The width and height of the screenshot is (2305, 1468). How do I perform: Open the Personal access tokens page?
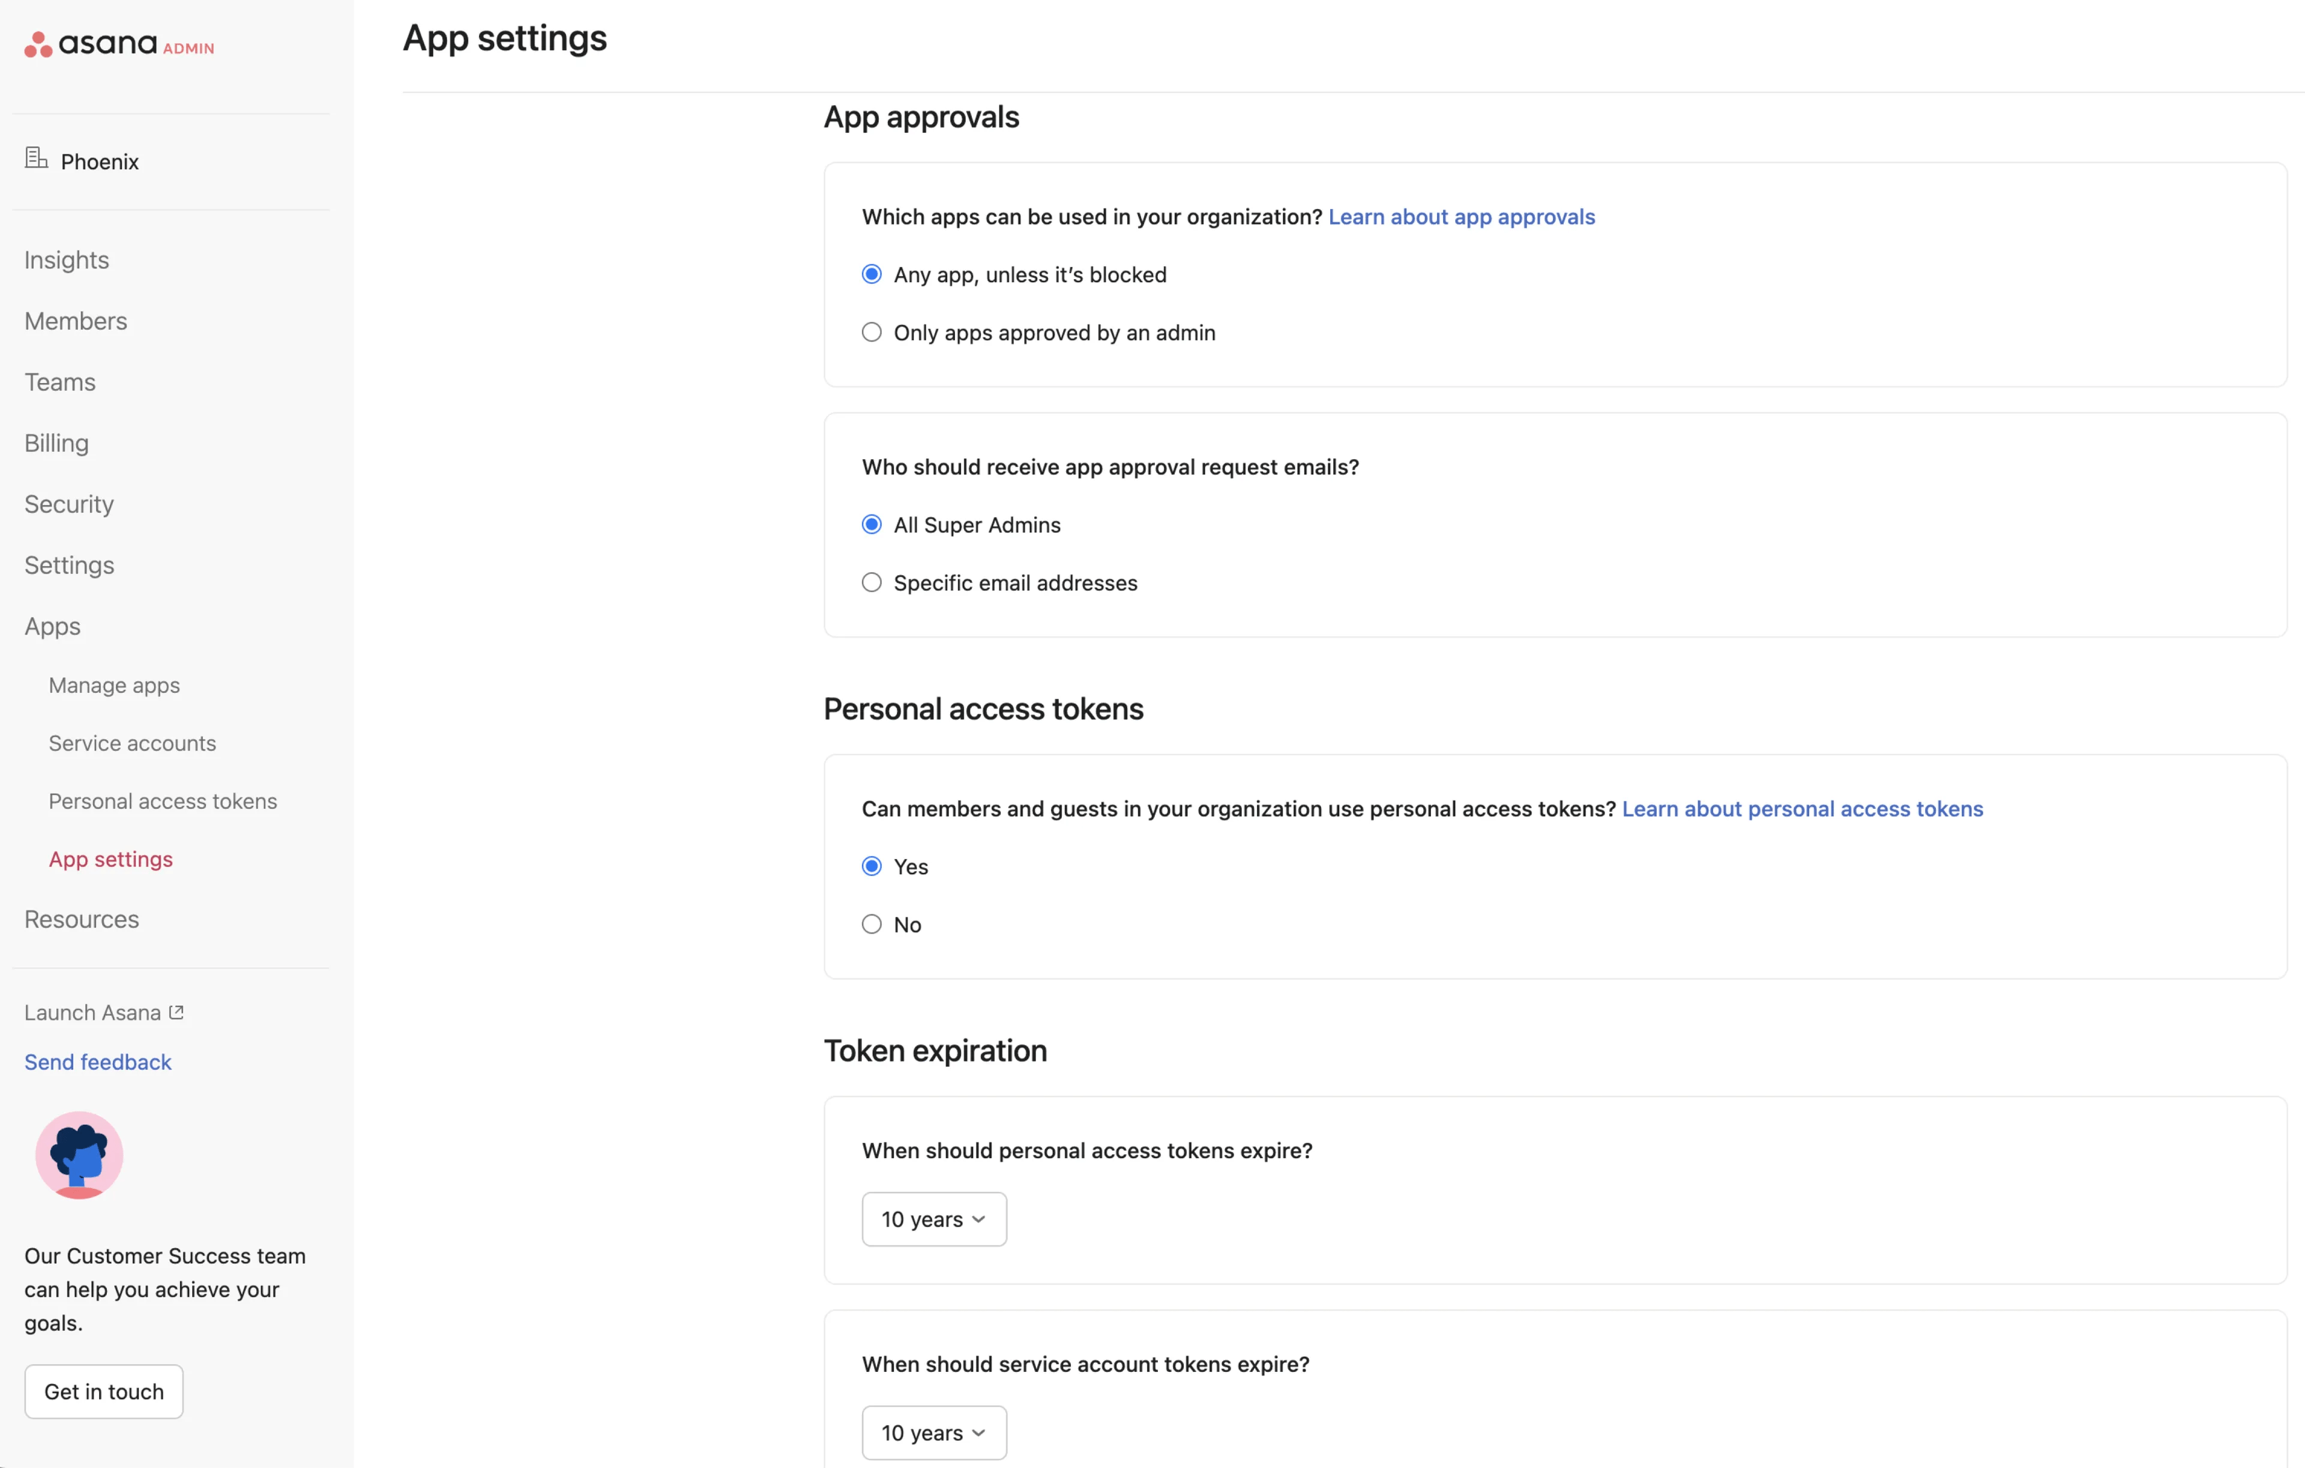click(163, 800)
